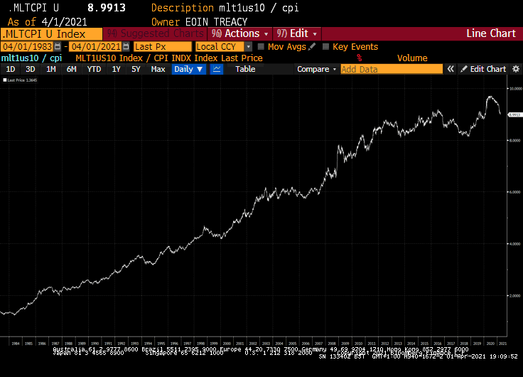Select the YTD range tab
This screenshot has width=523, height=377.
pyautogui.click(x=94, y=69)
